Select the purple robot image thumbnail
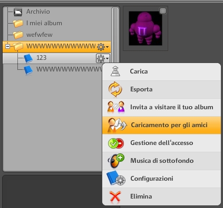 point(146,28)
